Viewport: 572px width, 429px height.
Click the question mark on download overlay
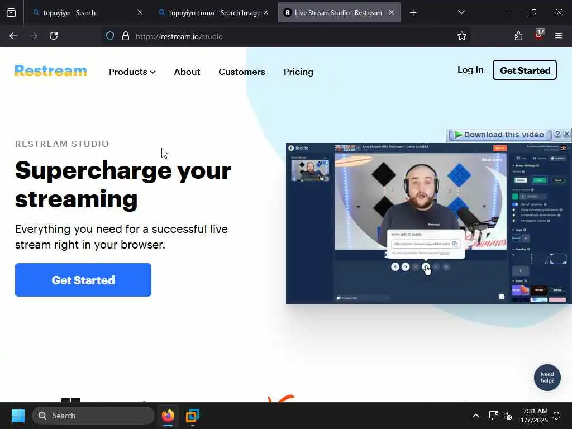[x=557, y=134]
